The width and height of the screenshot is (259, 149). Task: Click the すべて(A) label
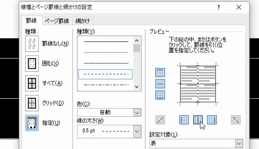point(52,83)
